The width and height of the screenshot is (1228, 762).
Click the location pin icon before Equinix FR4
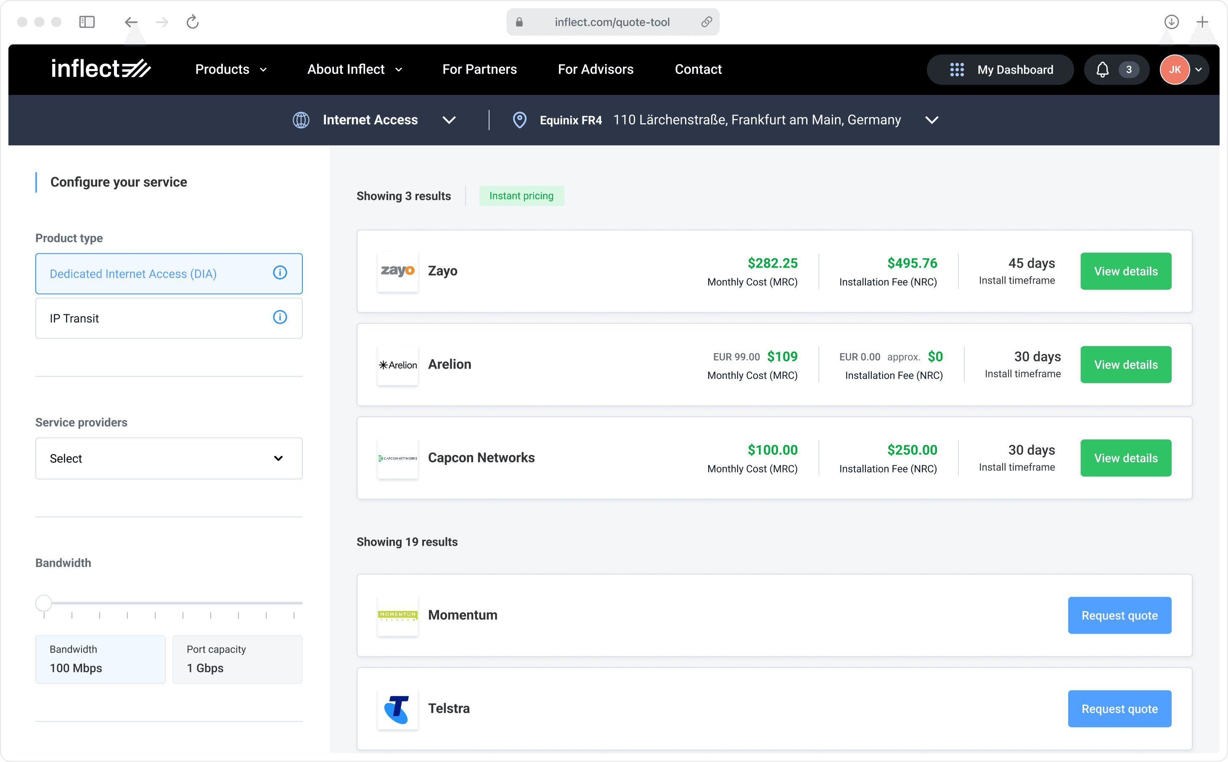tap(519, 120)
